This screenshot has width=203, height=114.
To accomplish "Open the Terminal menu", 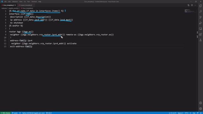I will (x=34, y=2).
